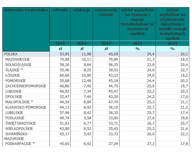
Task: Select the DOLNOŚLĄSKIE restauracje value 56,25
Action: click(113, 65)
